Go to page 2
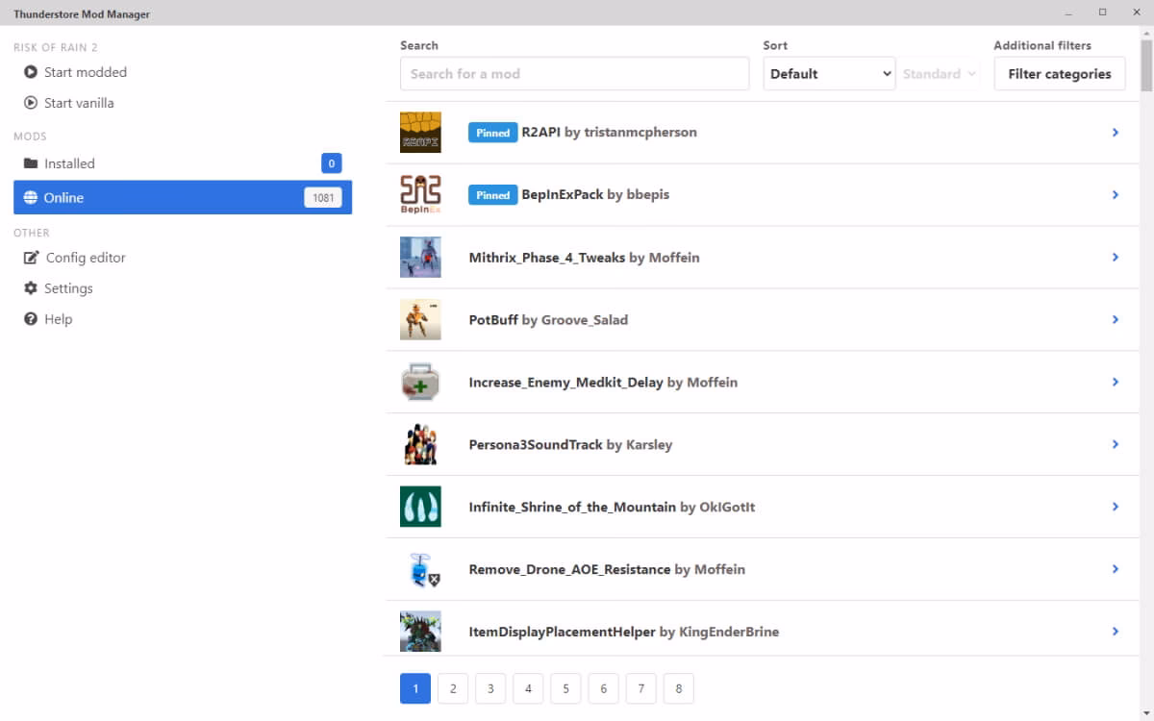 [x=453, y=688]
